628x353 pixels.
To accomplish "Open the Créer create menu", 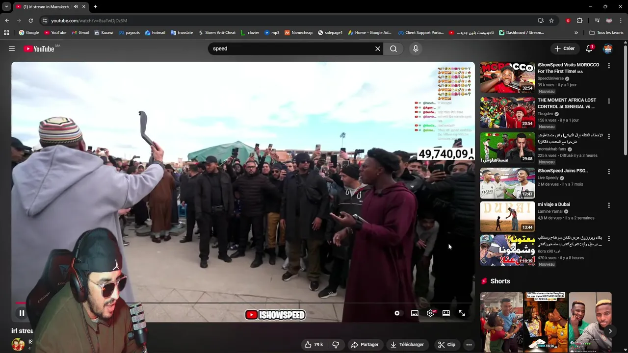I will (x=564, y=49).
